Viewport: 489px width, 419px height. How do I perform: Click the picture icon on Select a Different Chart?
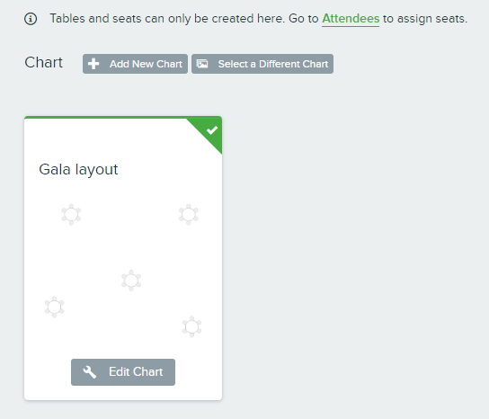click(x=202, y=64)
